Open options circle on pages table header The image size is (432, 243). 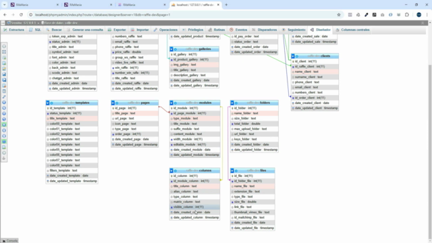pos(117,103)
